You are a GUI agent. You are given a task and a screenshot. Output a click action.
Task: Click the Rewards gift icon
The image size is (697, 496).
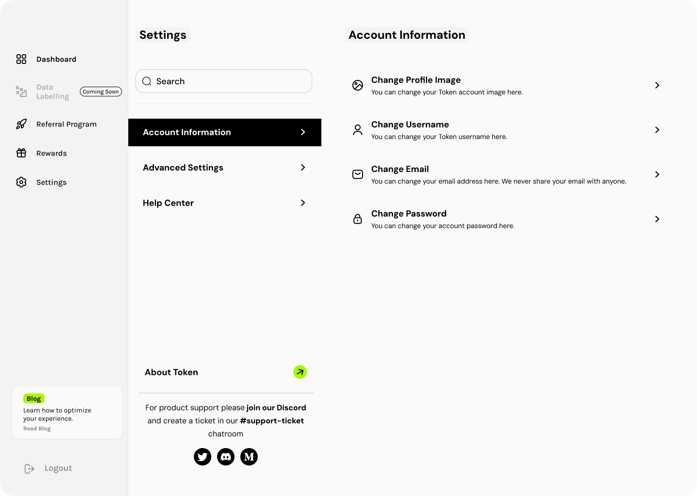click(21, 153)
